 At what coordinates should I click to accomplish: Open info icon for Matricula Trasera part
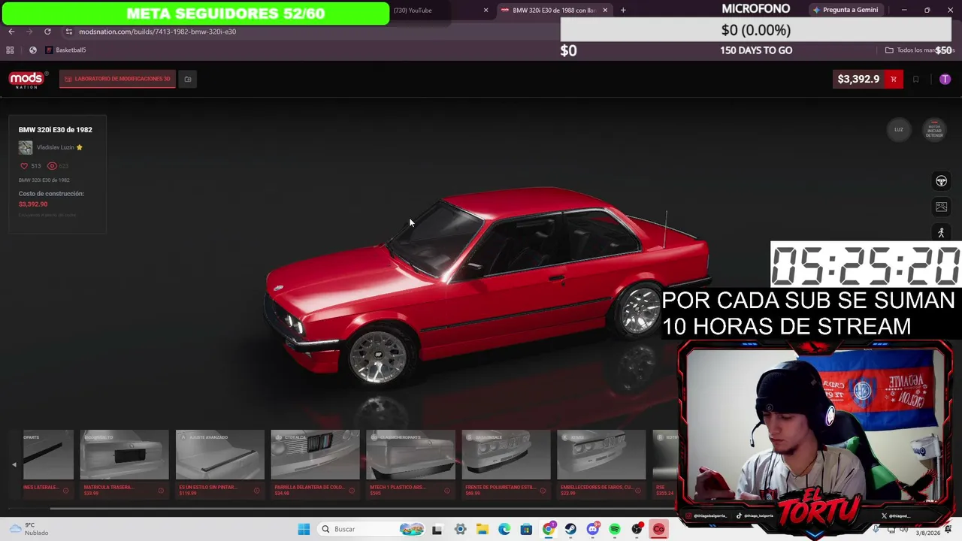click(x=161, y=491)
